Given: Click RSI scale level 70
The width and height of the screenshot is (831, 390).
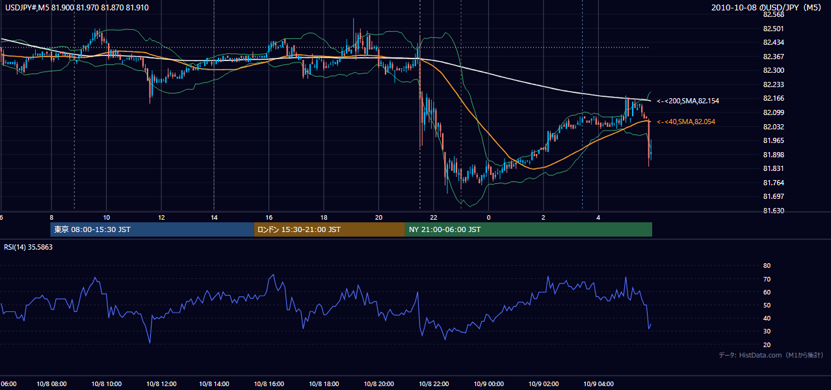Looking at the screenshot, I should 767,279.
